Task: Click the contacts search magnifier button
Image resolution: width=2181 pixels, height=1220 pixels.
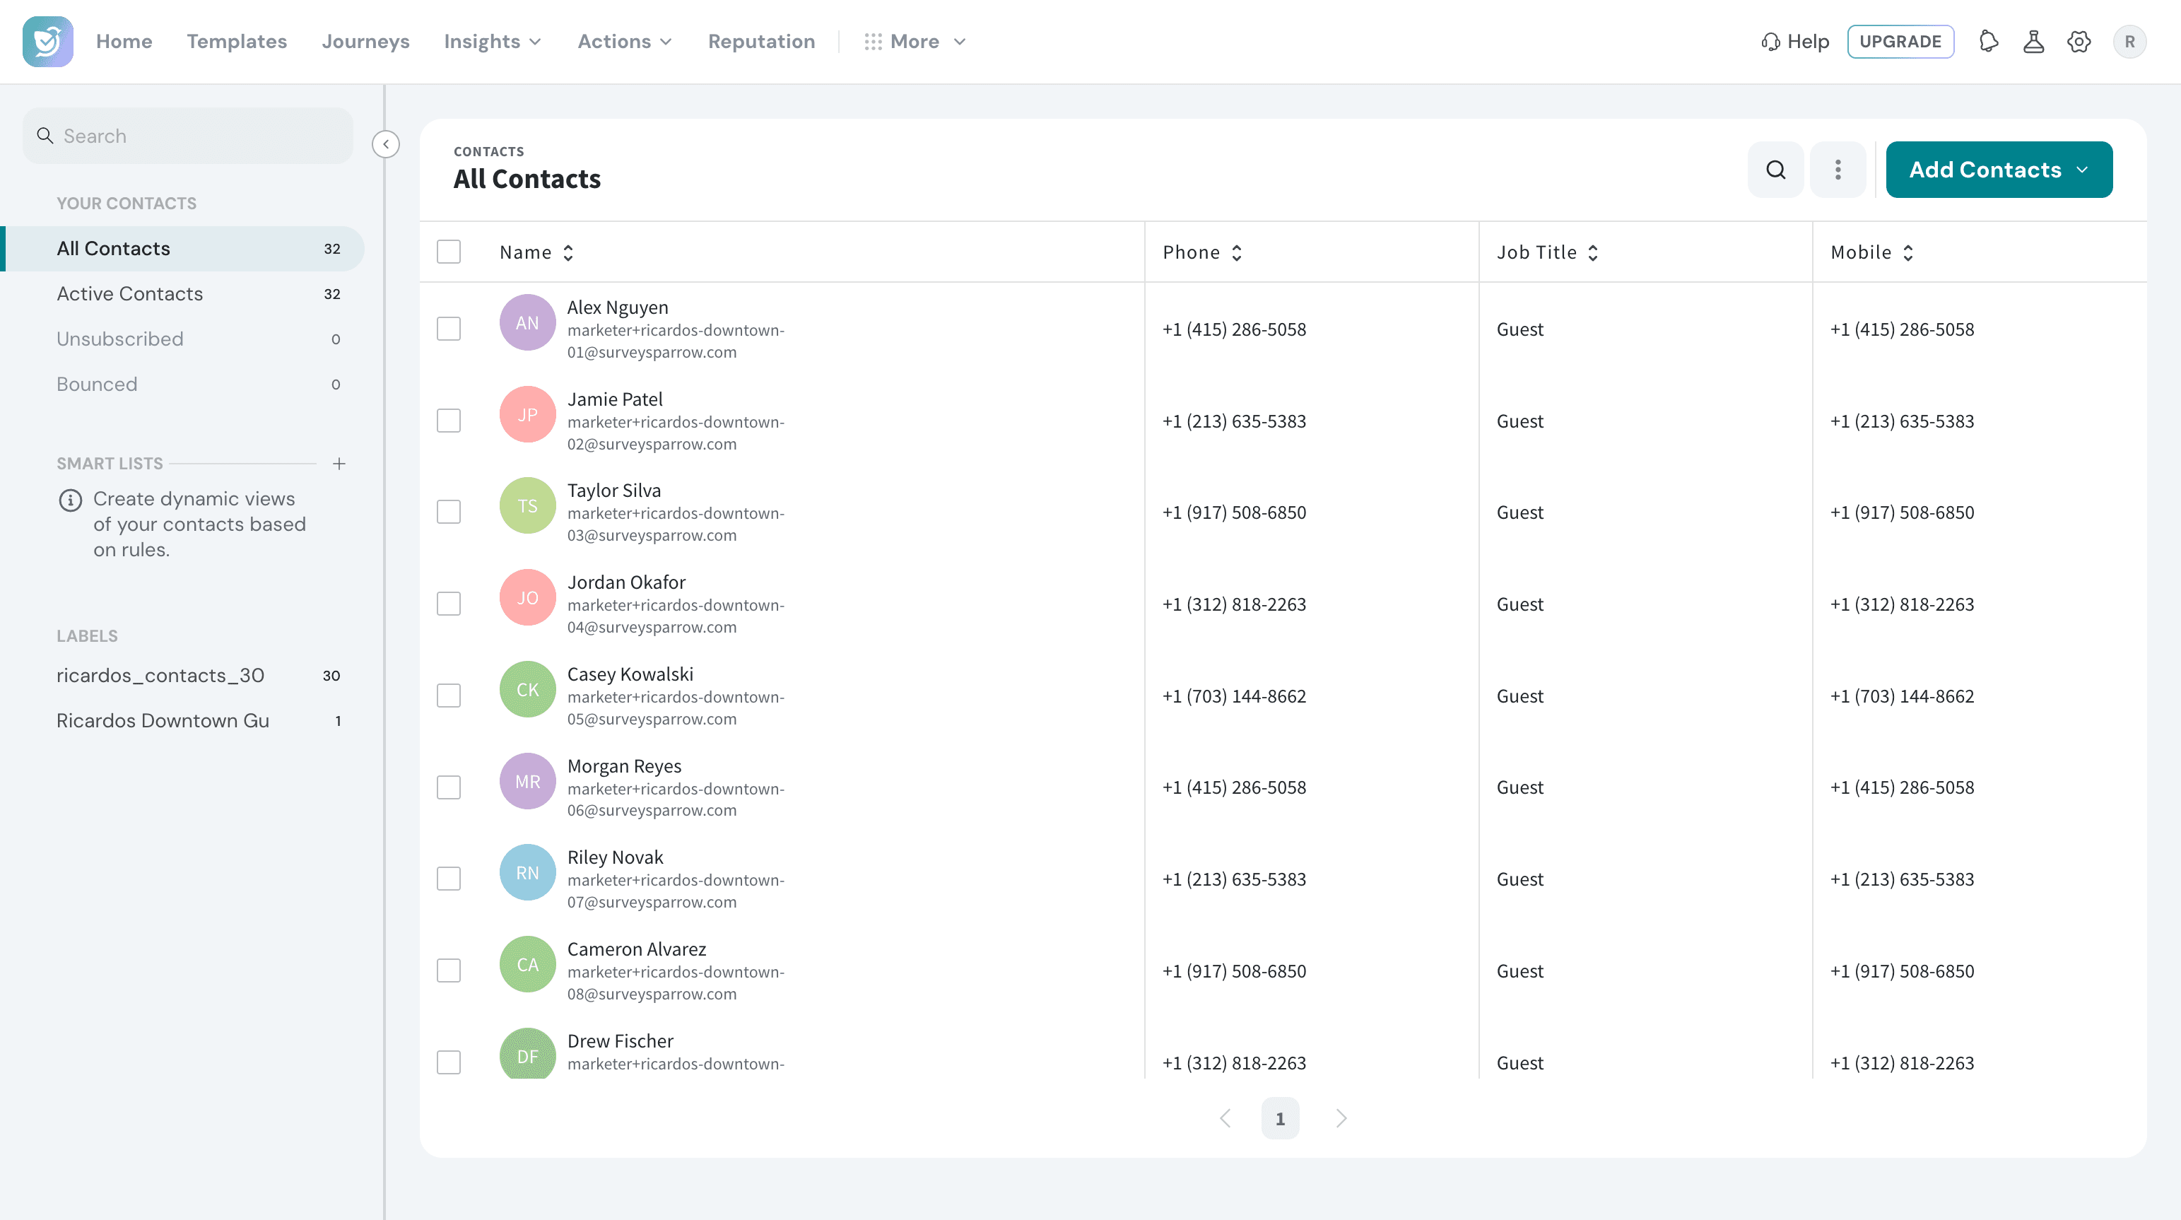Action: (x=1775, y=170)
